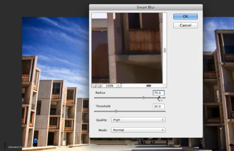Click the Threshold slider handle
Viewport: 234px width, 151px height.
click(x=116, y=111)
